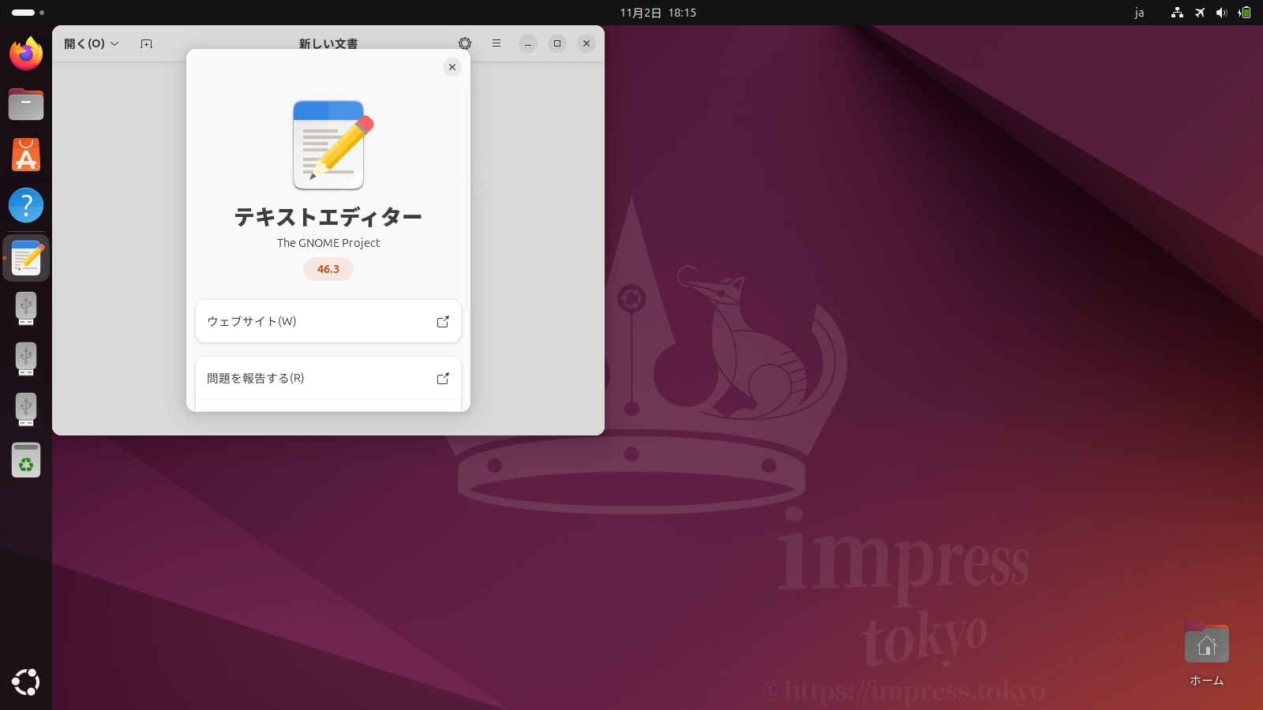This screenshot has width=1263, height=710.
Task: Open the clock showing 11月2日 18:15
Action: point(658,13)
